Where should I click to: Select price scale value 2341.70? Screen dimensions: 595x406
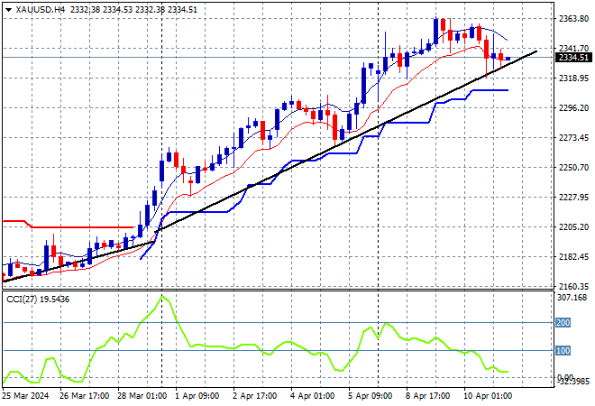click(x=573, y=48)
